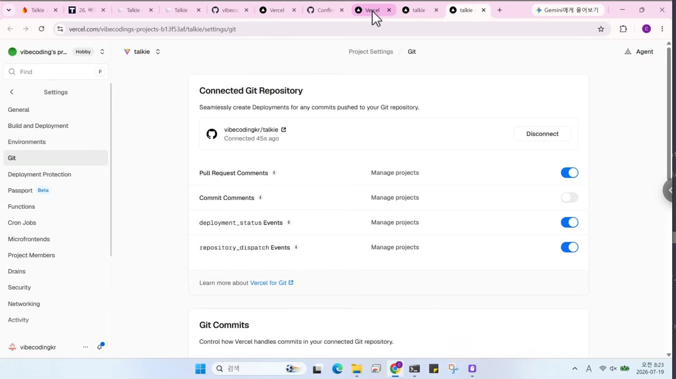The image size is (676, 379).
Task: Enable the Commit Comments toggle
Action: tap(569, 198)
